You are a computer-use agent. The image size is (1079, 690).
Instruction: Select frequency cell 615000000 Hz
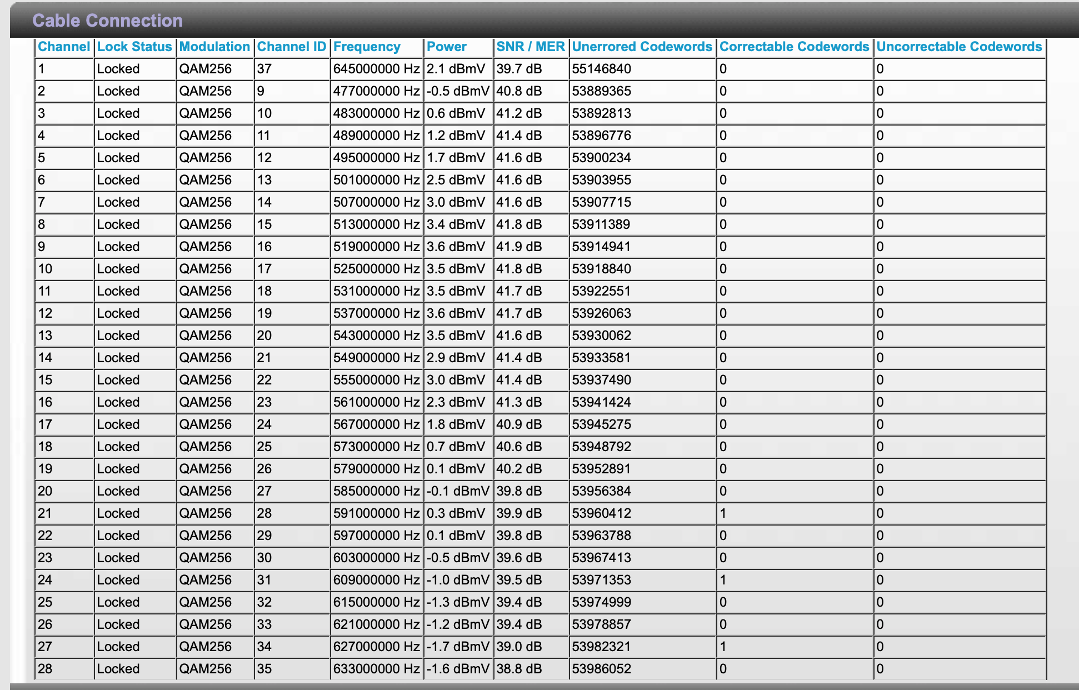click(x=376, y=602)
